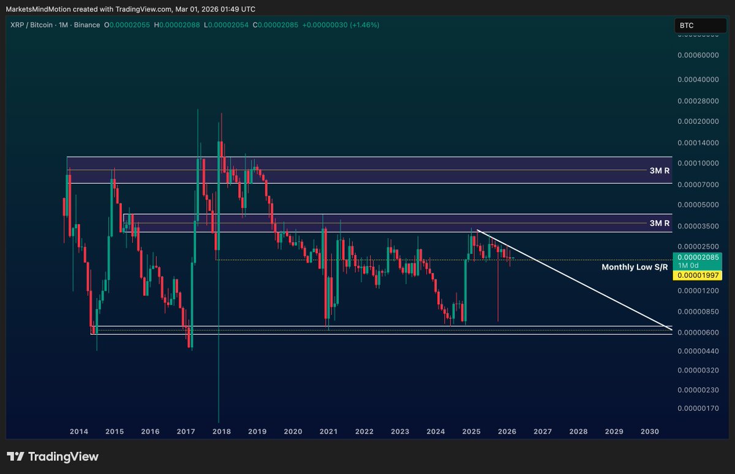Click the 2014 label on time axis
Image resolution: width=735 pixels, height=474 pixels.
click(x=78, y=432)
